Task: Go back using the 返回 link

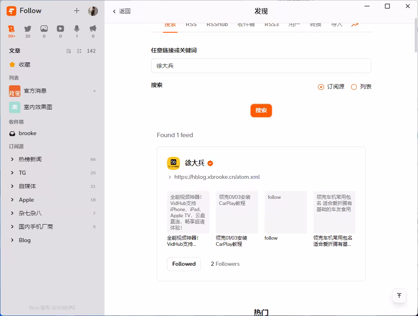Action: (x=122, y=11)
